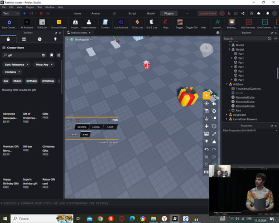The width and height of the screenshot is (279, 223).
Task: Switch to the Script ribbon tab
Action: coord(132,13)
